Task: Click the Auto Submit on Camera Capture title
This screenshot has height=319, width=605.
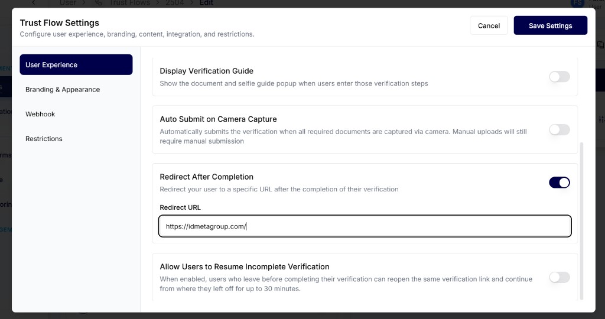Action: tap(218, 119)
